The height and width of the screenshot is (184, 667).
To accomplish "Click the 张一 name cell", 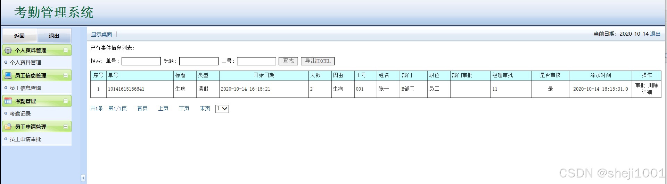I will 388,89.
